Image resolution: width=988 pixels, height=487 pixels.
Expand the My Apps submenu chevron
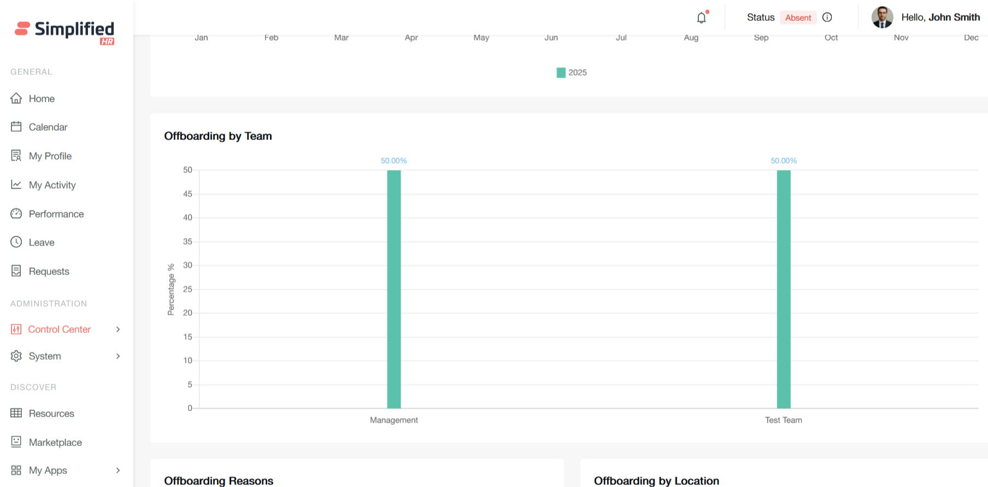pyautogui.click(x=118, y=471)
